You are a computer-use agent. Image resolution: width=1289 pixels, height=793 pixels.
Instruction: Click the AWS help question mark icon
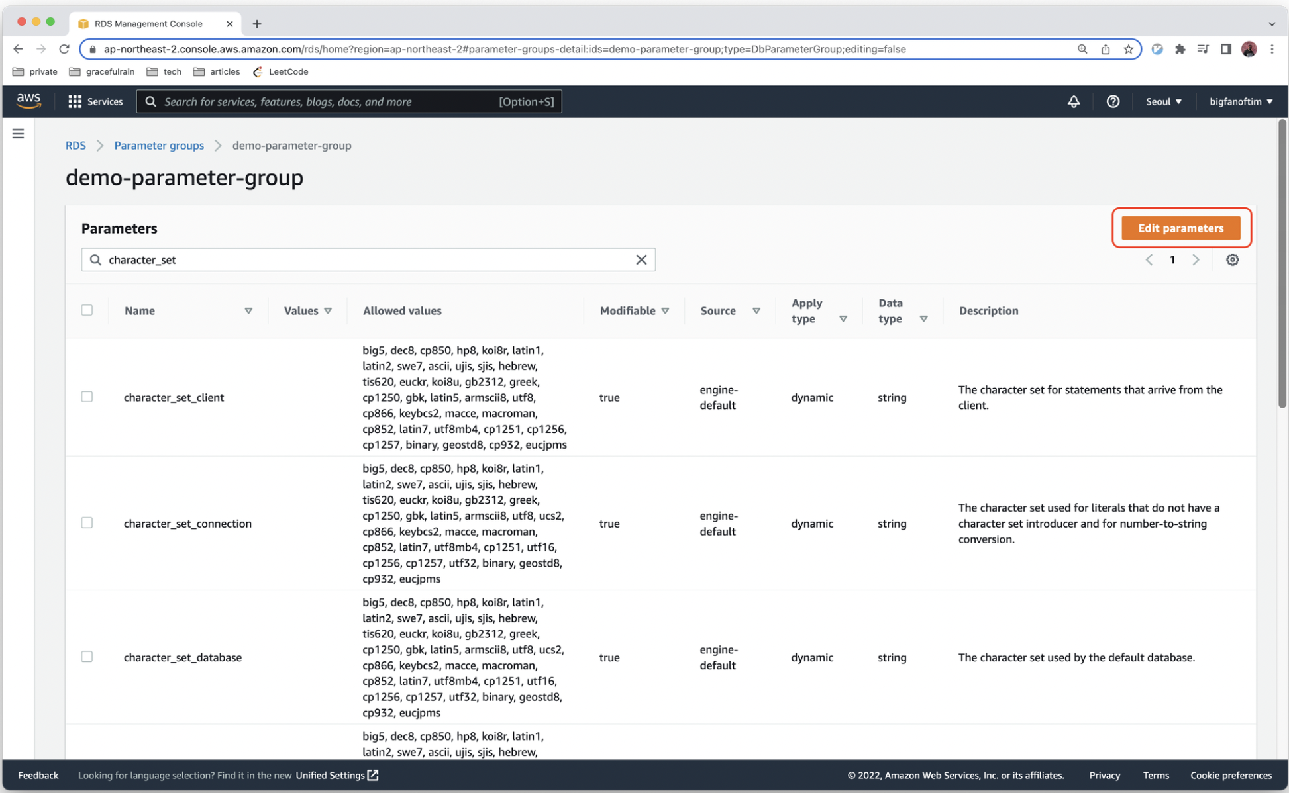[1113, 101]
